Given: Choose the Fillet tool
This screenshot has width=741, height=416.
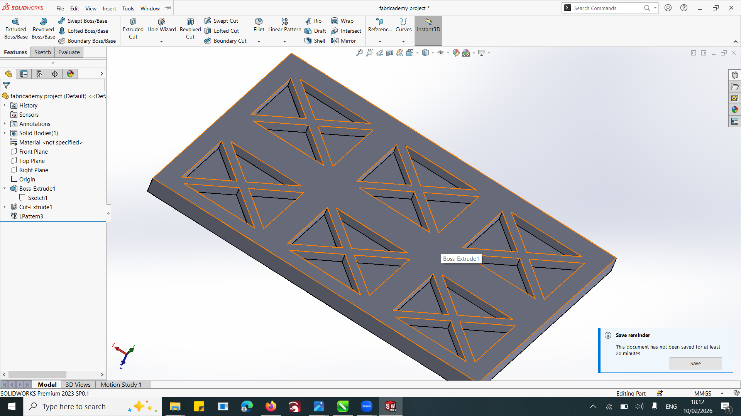Looking at the screenshot, I should click(x=259, y=25).
